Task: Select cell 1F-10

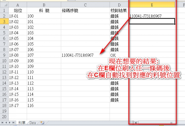Action: click(18, 66)
